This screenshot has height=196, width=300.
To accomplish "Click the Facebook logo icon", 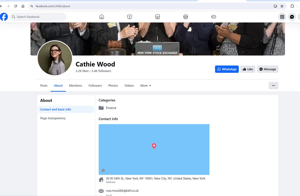I will pos(4,17).
